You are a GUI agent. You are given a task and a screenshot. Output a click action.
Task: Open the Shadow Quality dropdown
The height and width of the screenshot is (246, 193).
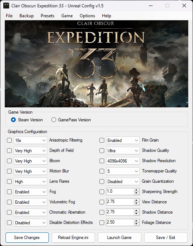123,151
